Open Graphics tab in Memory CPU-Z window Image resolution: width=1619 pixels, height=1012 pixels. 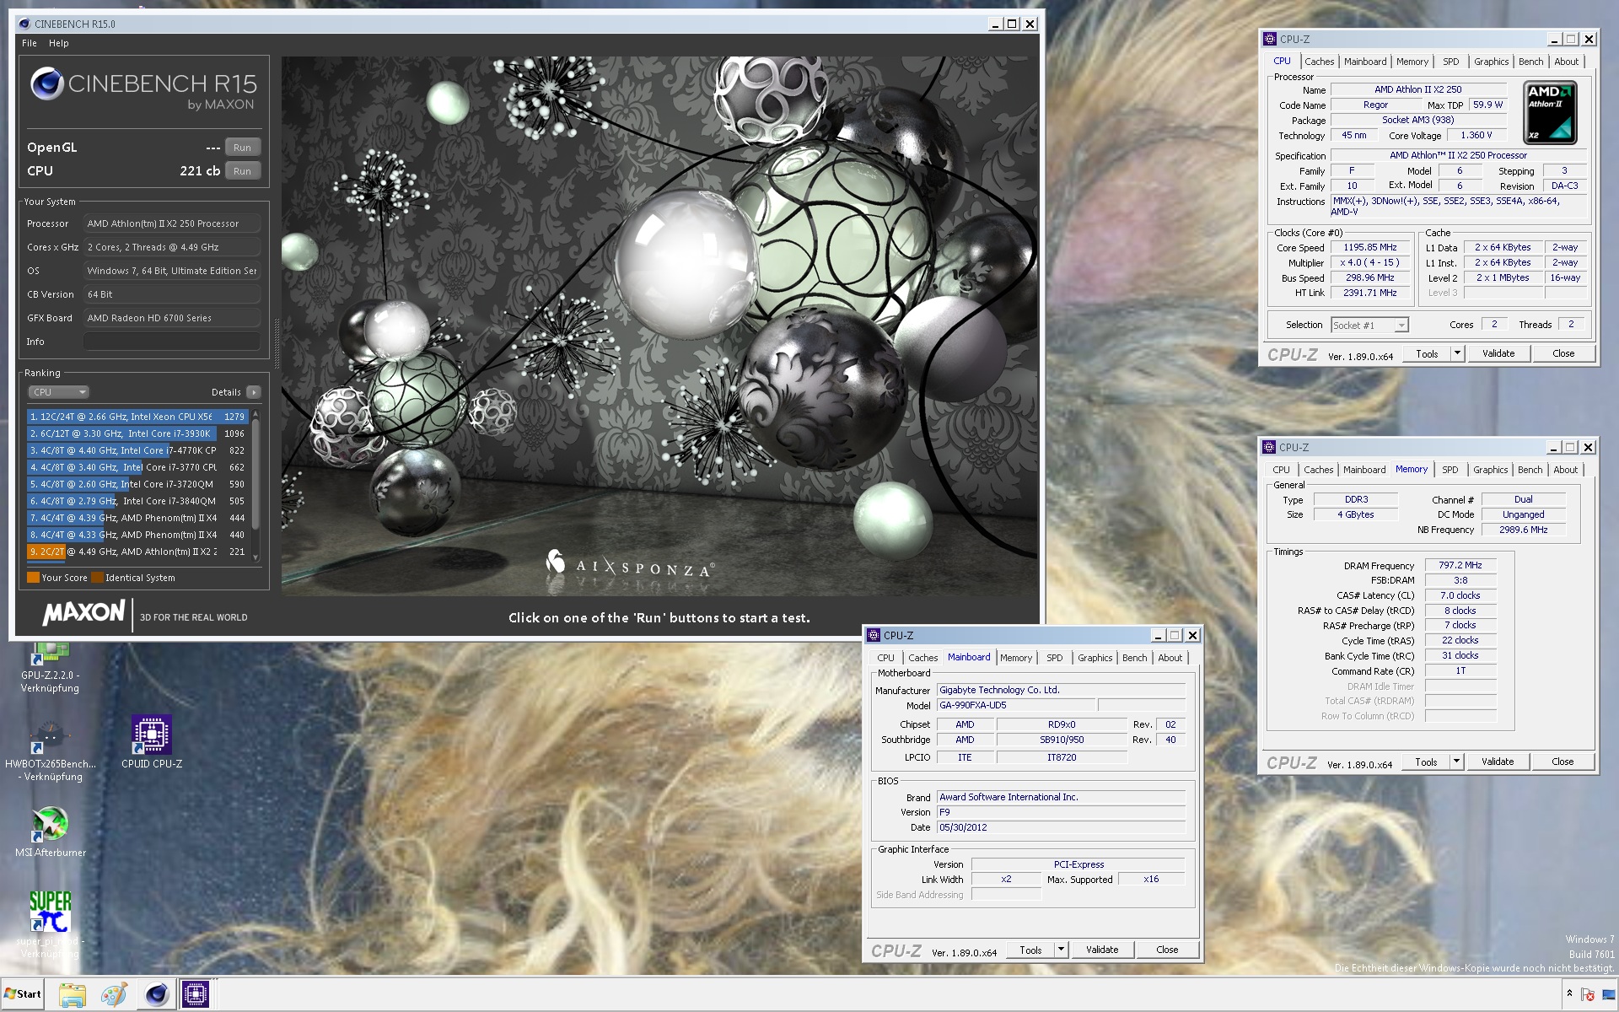tap(1490, 470)
